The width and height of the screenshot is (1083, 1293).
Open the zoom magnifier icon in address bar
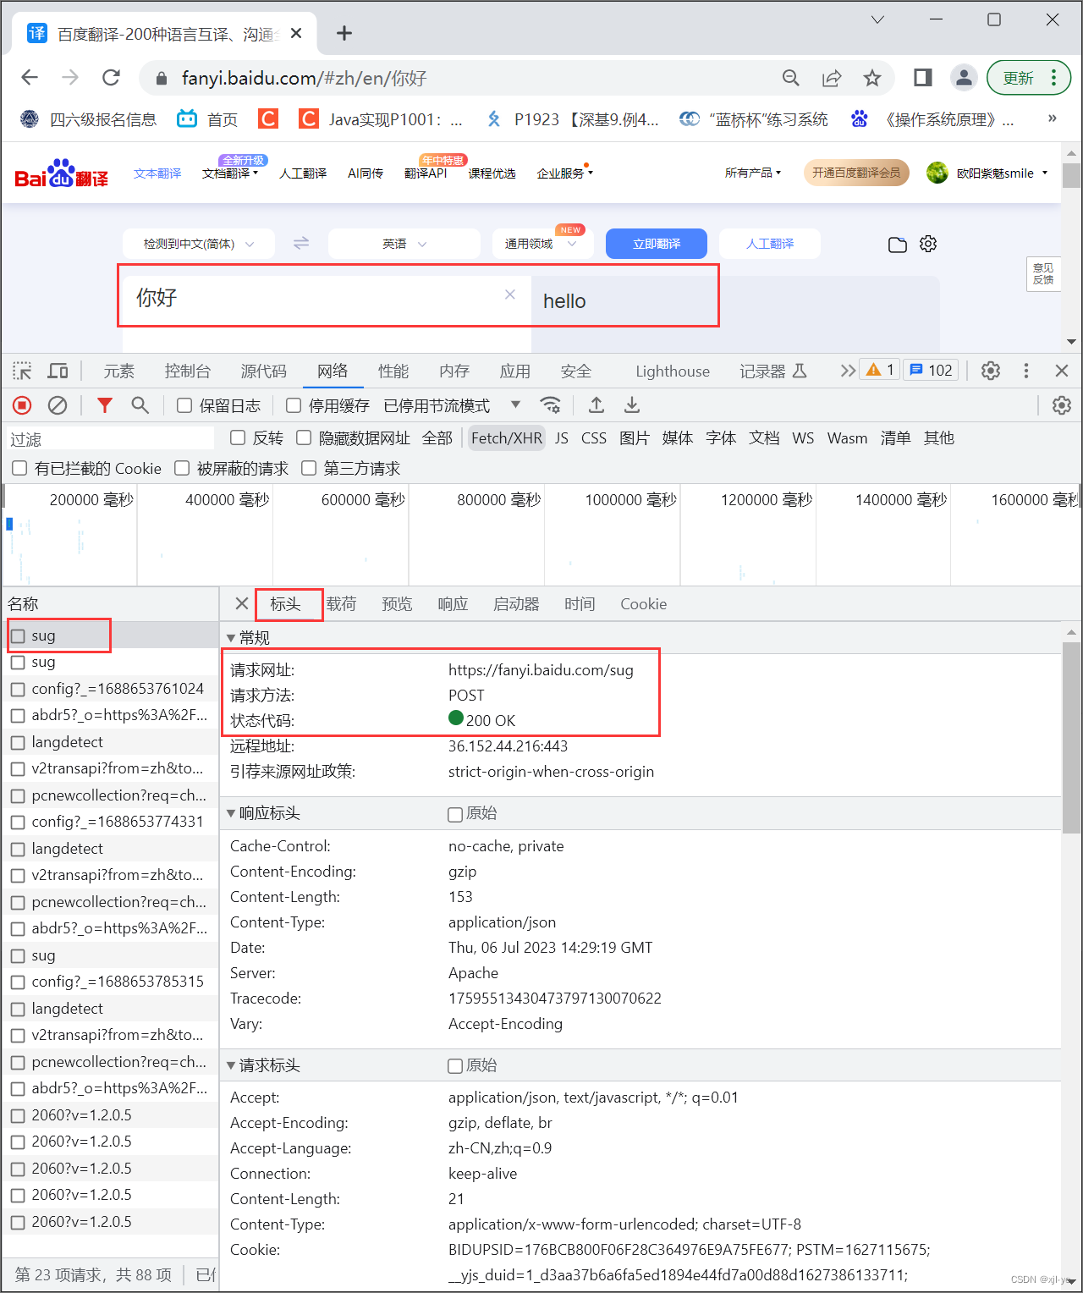pyautogui.click(x=791, y=78)
